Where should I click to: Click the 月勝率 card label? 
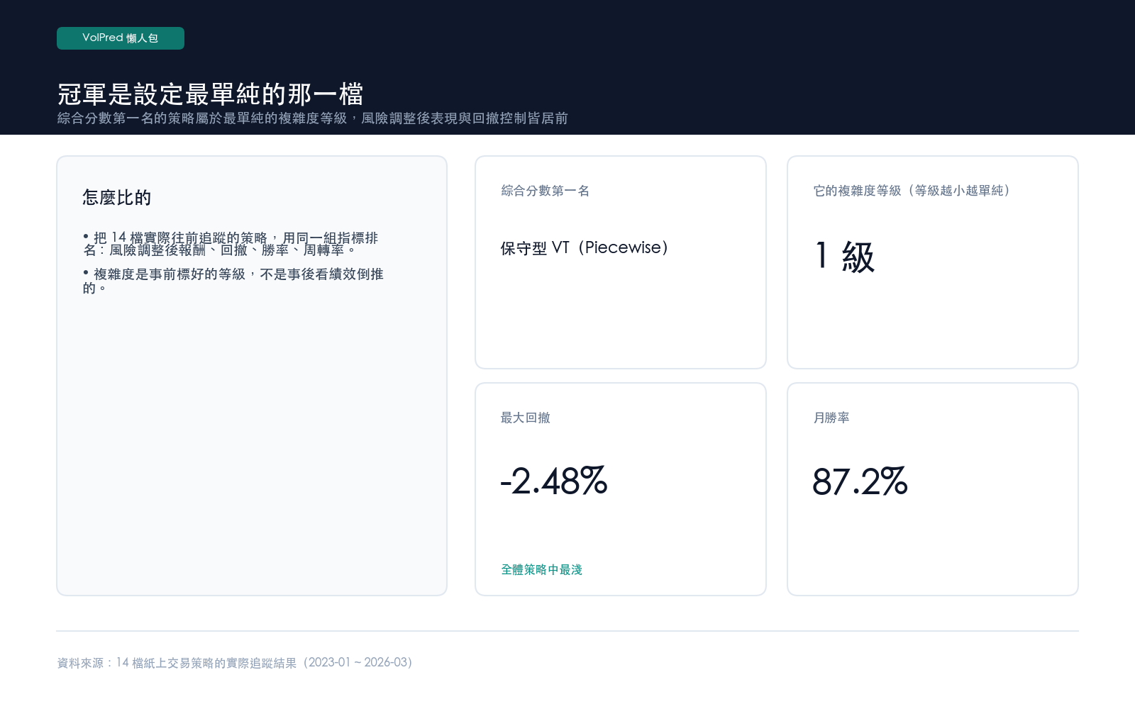tap(831, 418)
